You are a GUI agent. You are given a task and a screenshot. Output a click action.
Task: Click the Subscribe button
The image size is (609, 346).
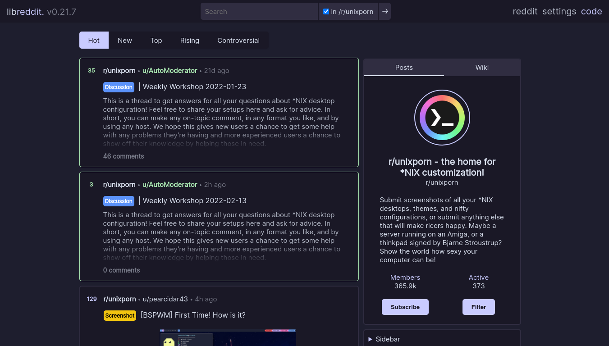click(405, 307)
